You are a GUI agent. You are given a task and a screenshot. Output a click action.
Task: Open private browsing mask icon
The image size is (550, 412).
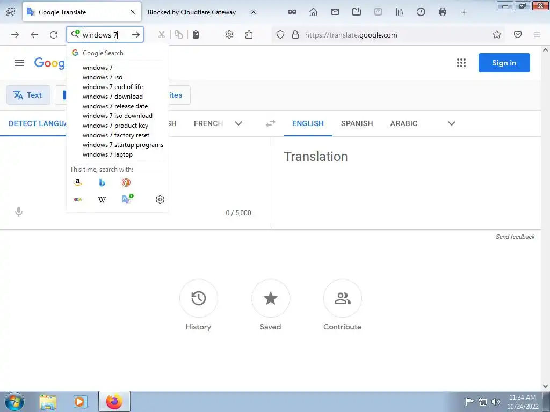(x=292, y=12)
